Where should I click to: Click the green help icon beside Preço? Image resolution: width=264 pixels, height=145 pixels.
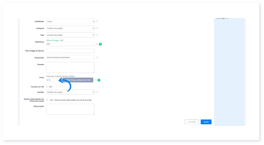99,80
